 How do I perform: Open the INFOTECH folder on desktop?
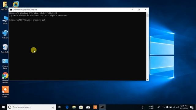[5, 5]
